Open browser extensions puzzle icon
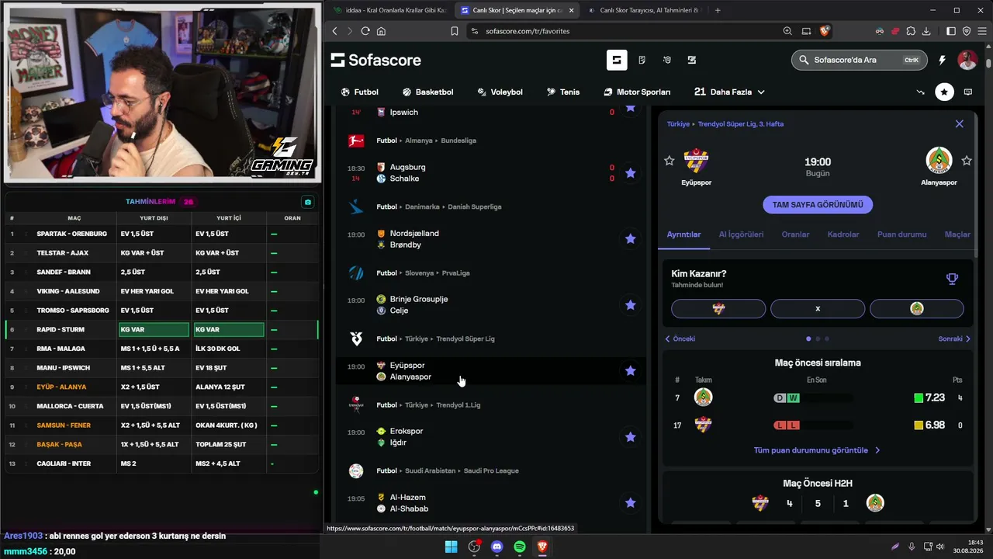 click(910, 31)
